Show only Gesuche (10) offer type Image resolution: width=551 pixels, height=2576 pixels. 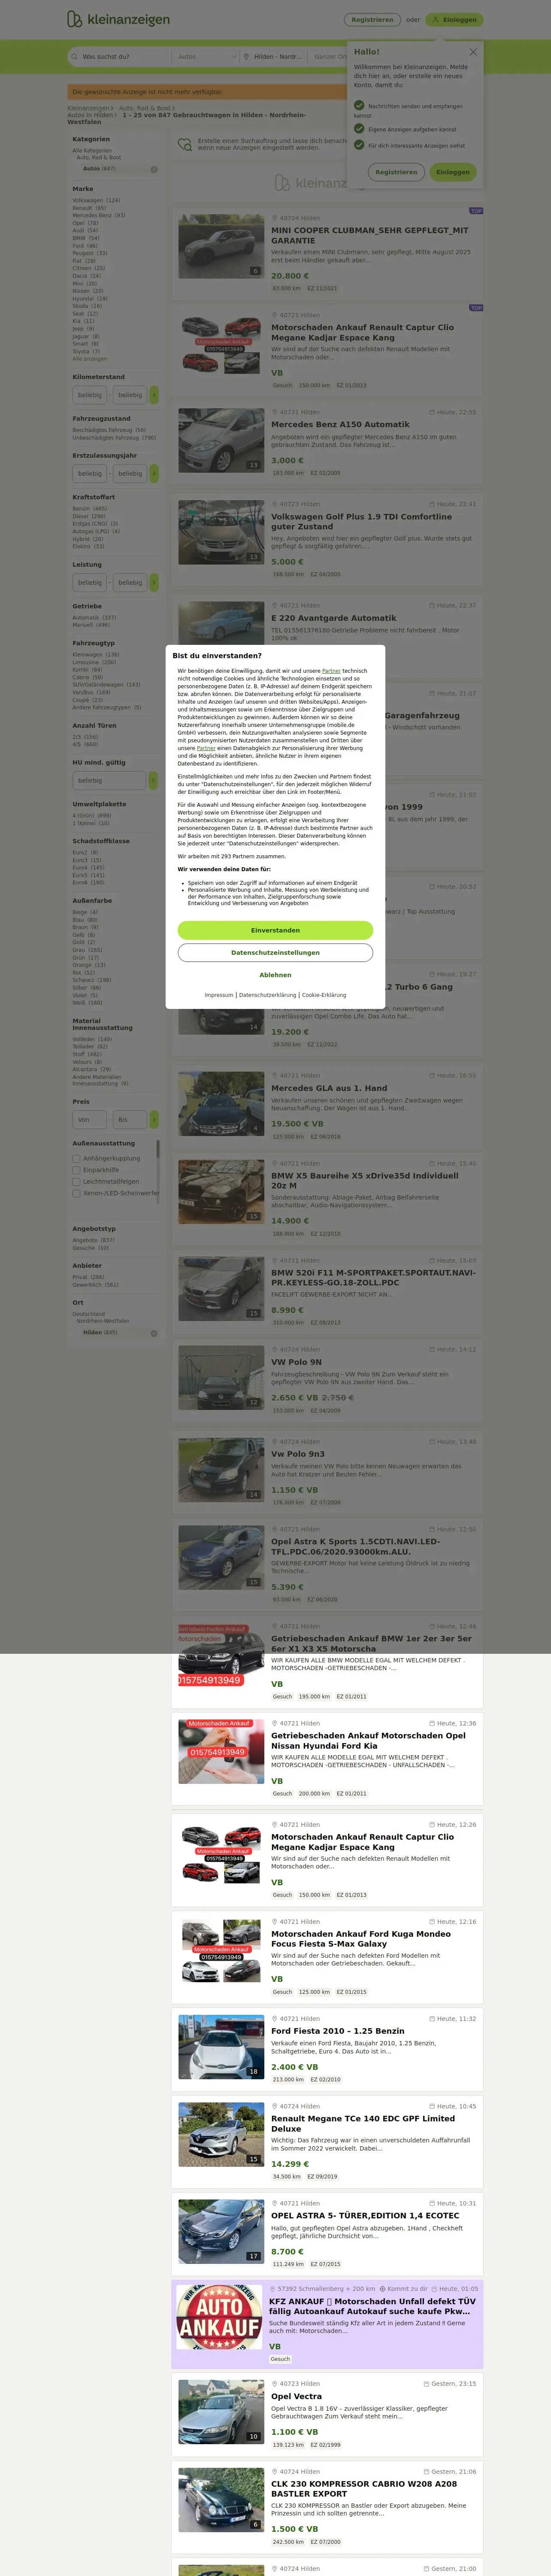click(x=90, y=1248)
